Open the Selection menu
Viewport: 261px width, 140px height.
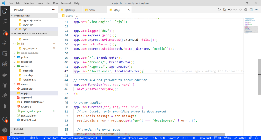point(29,3)
